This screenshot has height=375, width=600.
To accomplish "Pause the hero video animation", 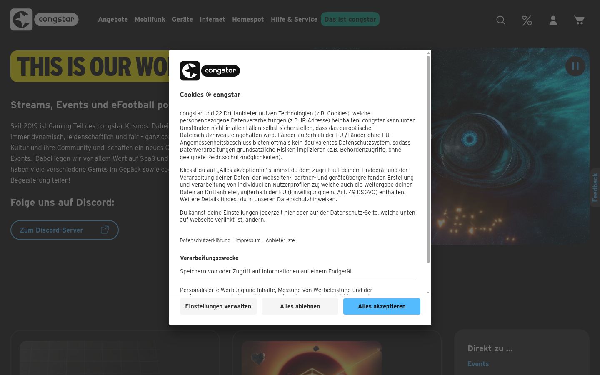I will pyautogui.click(x=575, y=66).
